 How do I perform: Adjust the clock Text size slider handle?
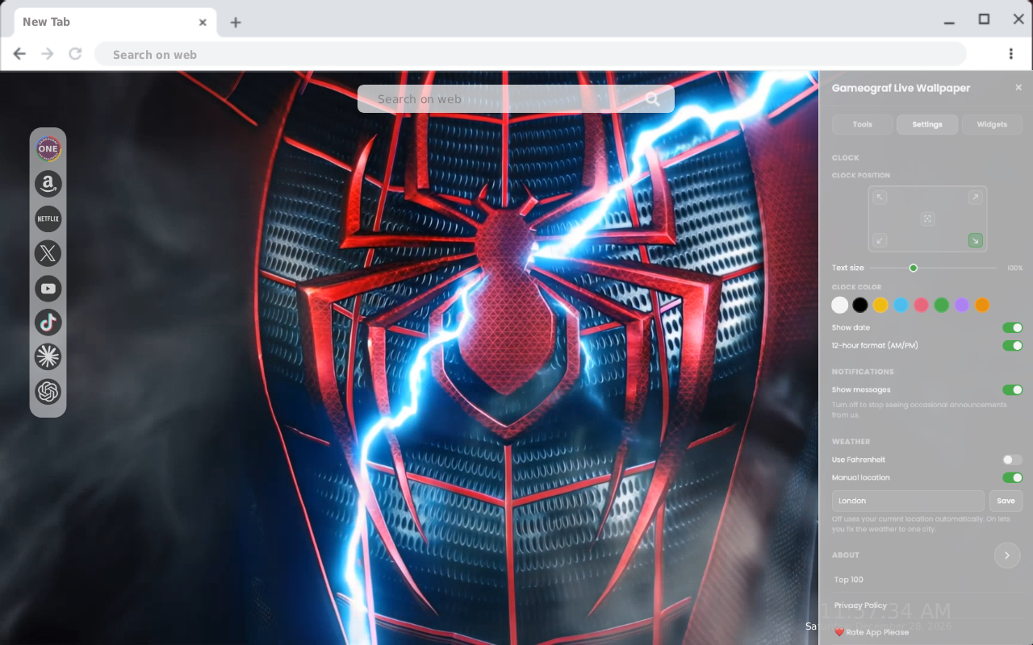point(914,268)
